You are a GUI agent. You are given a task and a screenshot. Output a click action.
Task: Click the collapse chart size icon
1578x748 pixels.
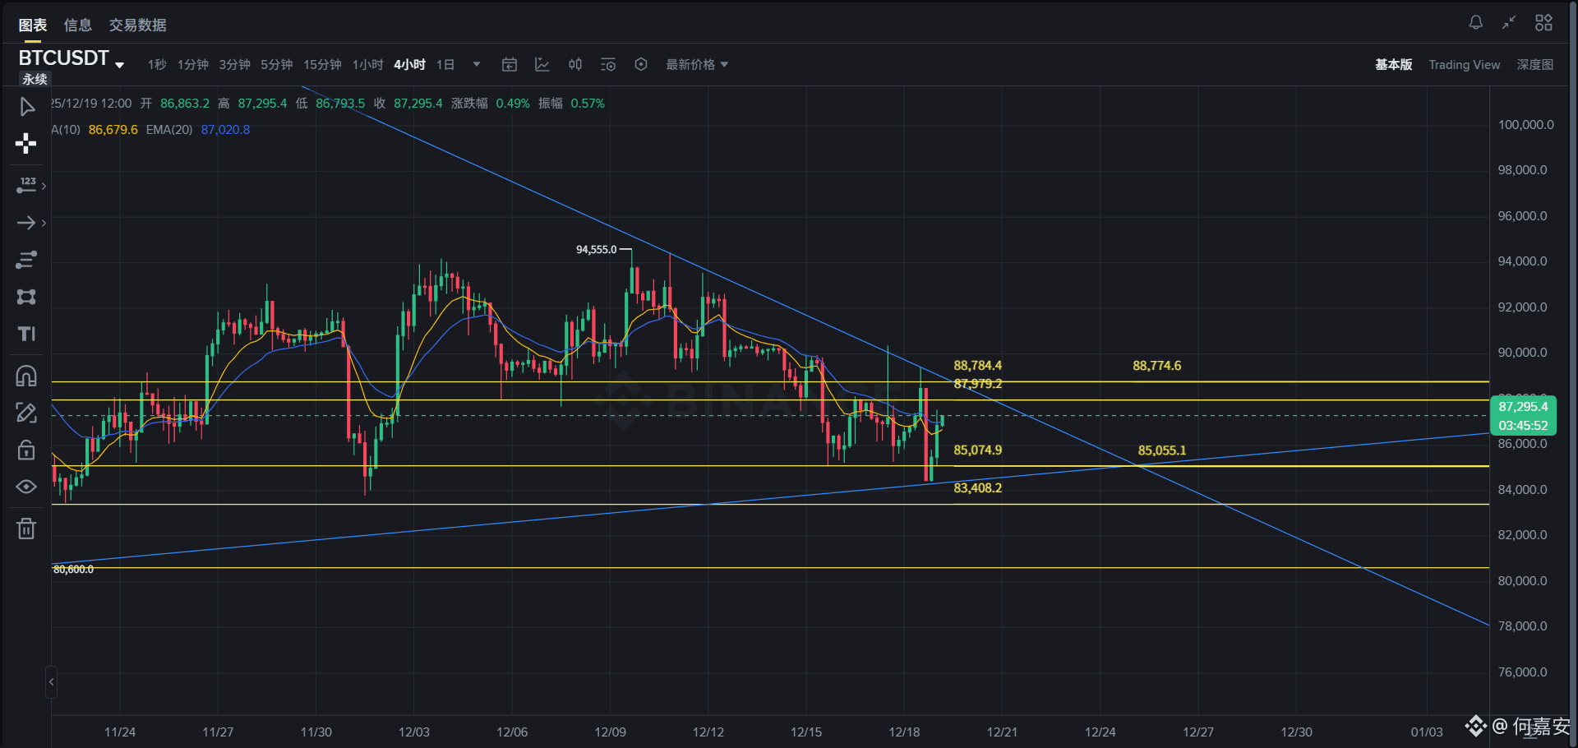tap(1509, 22)
